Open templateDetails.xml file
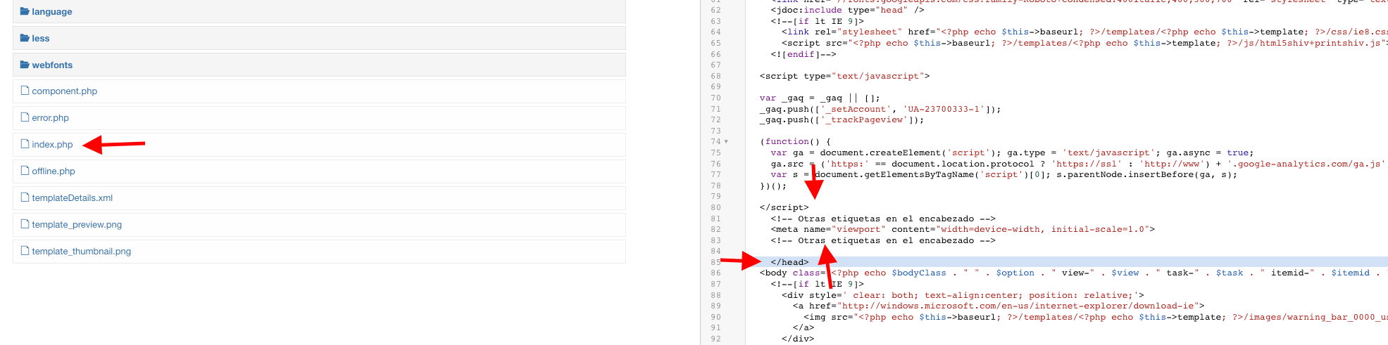The width and height of the screenshot is (1388, 345). 72,198
